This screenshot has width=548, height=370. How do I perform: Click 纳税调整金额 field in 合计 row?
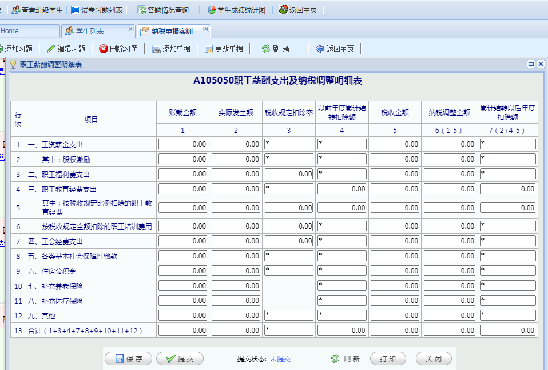pos(450,330)
